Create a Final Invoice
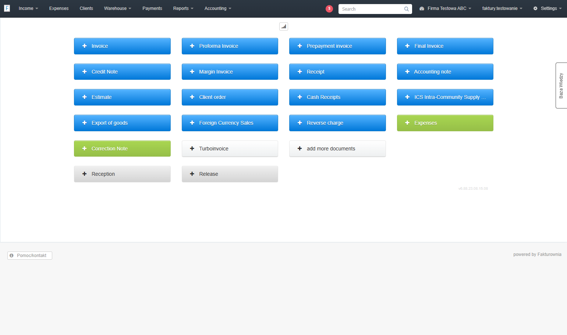 445,46
